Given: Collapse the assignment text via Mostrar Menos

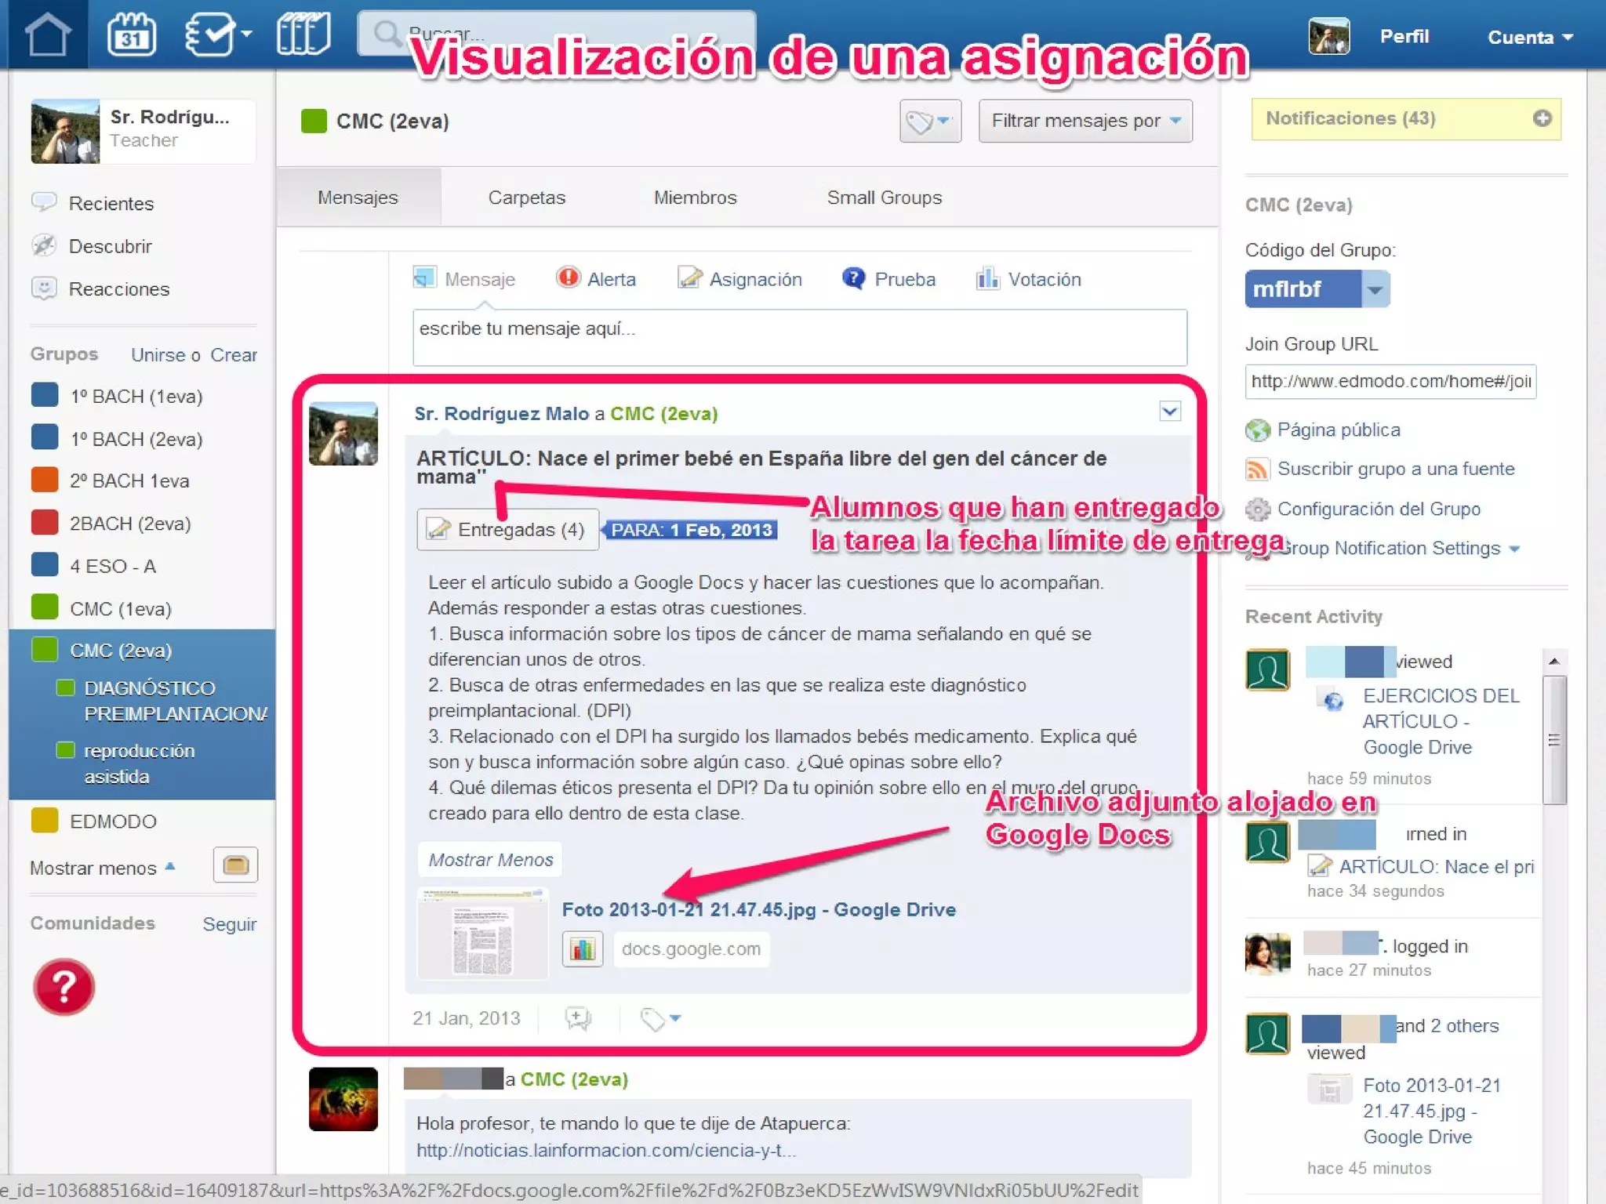Looking at the screenshot, I should coord(490,860).
